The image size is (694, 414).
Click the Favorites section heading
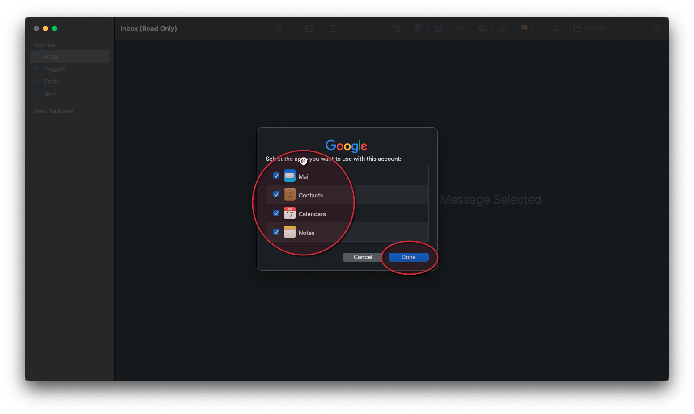coord(44,45)
